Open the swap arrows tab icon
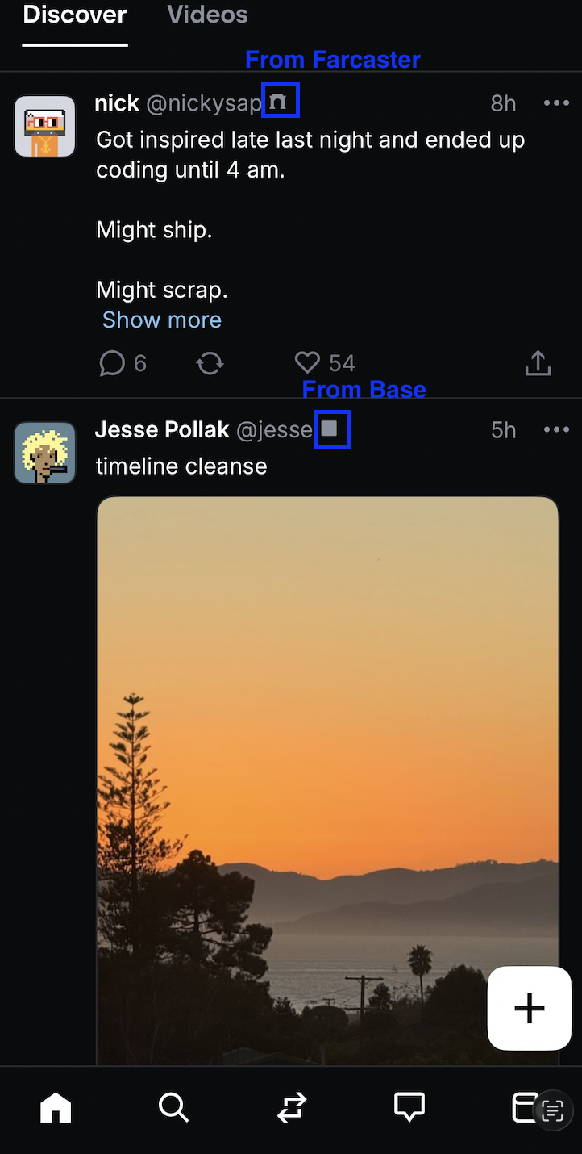The width and height of the screenshot is (582, 1154). (291, 1108)
